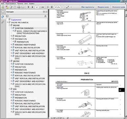Click the zoom percentage field 67,2%

tap(58, 7)
